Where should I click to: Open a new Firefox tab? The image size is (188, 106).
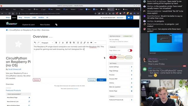pos(135,9)
